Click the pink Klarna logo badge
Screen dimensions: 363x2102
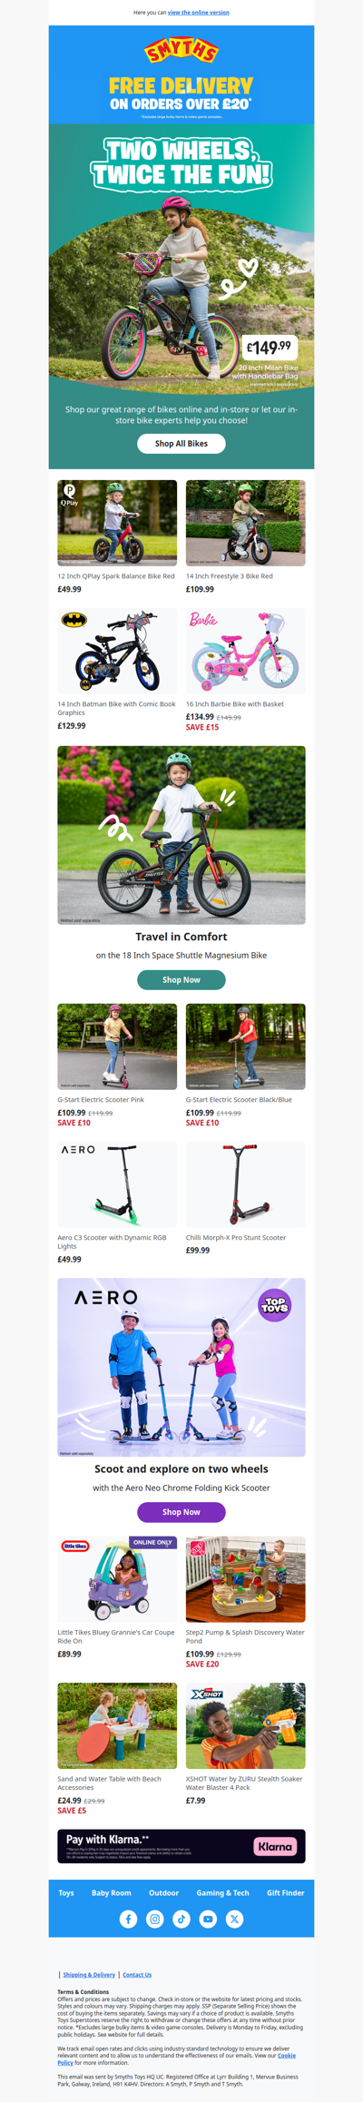point(275,1846)
